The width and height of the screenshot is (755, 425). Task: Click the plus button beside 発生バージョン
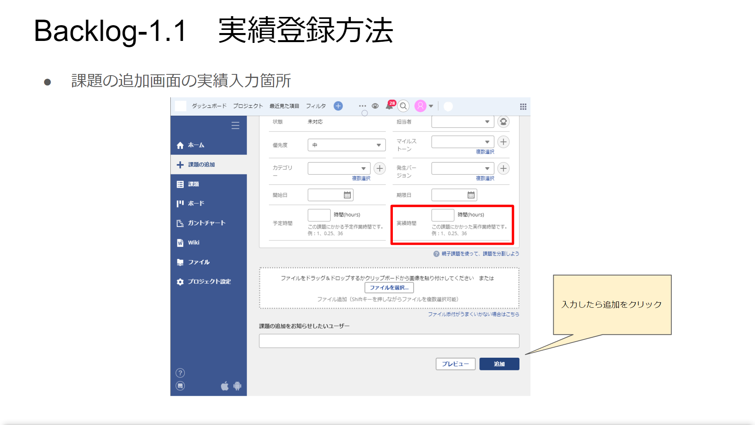click(x=503, y=168)
